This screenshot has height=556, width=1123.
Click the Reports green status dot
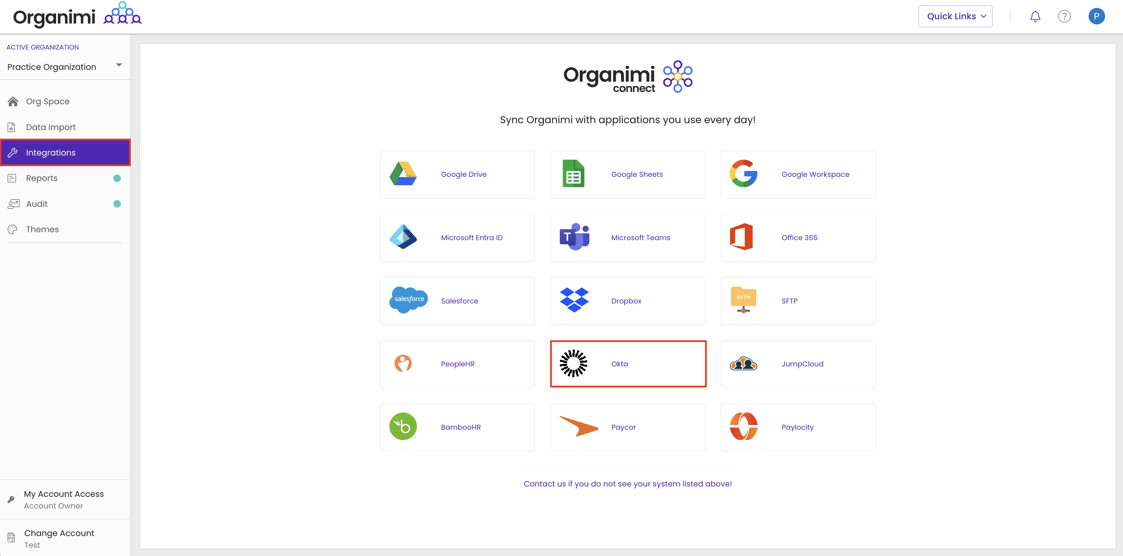(117, 178)
